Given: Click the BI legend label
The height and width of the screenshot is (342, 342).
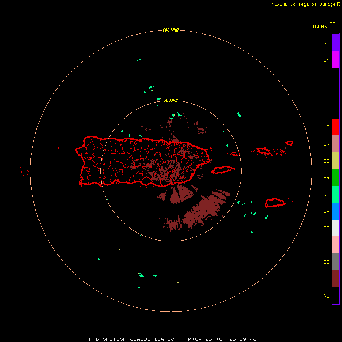Looking at the screenshot, I should 326,279.
